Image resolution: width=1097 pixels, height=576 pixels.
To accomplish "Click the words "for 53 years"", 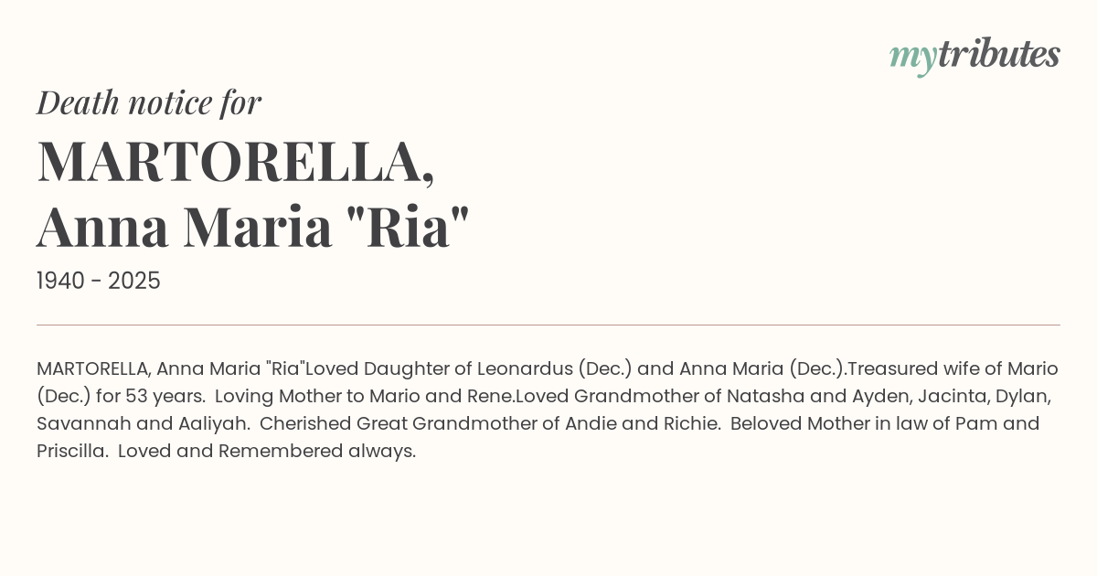I will pyautogui.click(x=148, y=396).
